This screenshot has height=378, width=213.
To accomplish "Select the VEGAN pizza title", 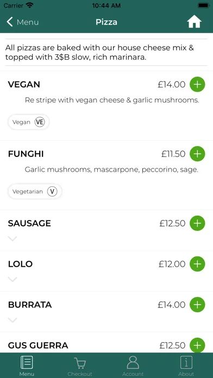I will 24,85.
